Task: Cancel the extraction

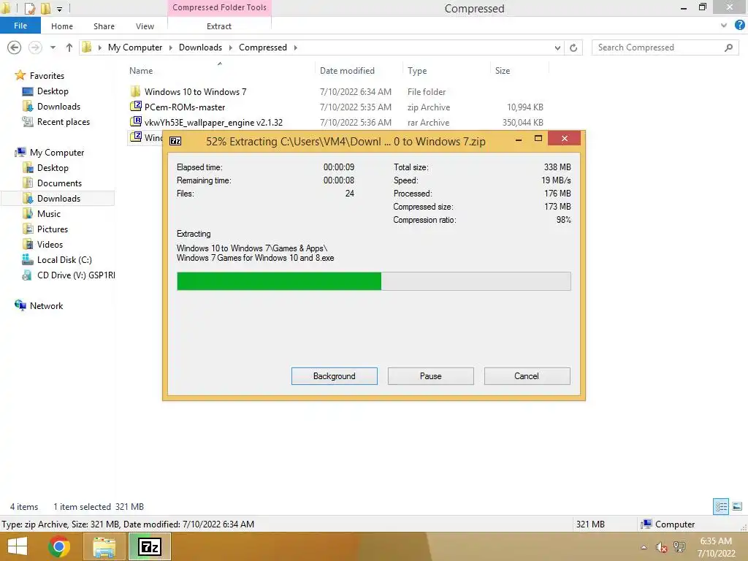Action: tap(527, 376)
